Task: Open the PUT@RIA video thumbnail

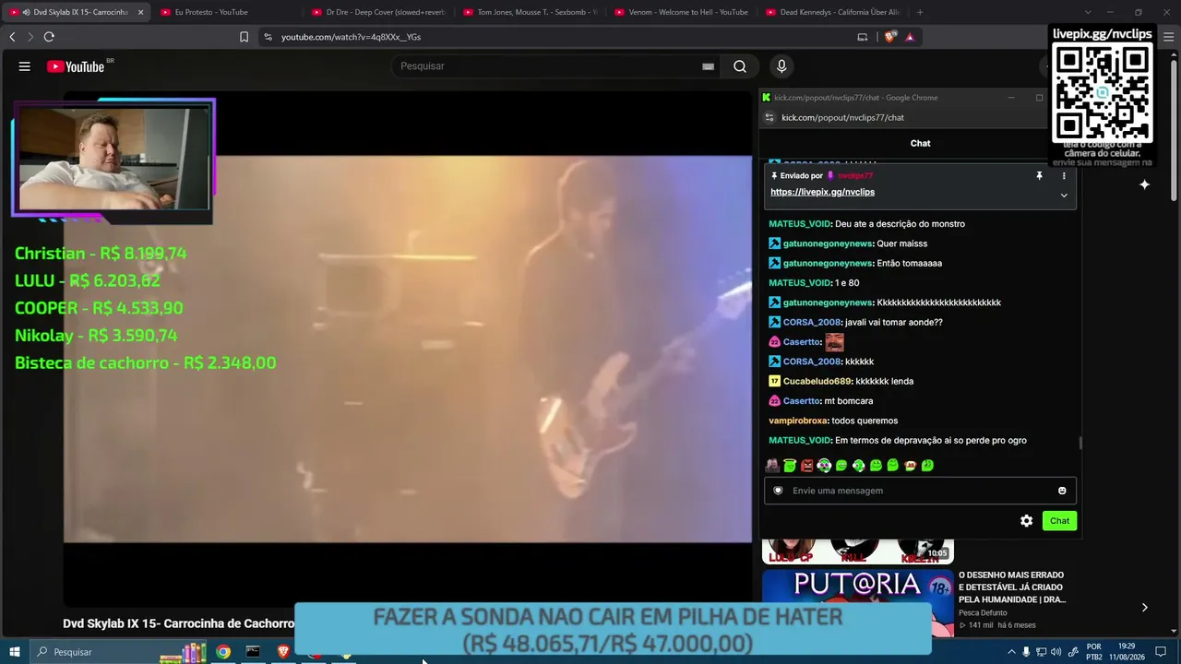Action: 858,603
